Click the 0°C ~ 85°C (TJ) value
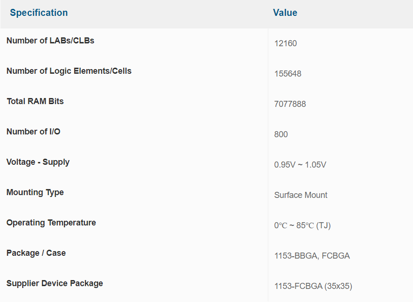 302,225
